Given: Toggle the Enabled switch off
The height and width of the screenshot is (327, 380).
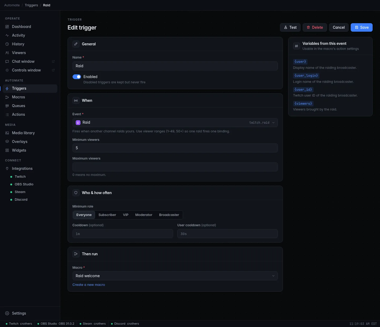Looking at the screenshot, I should pyautogui.click(x=77, y=77).
